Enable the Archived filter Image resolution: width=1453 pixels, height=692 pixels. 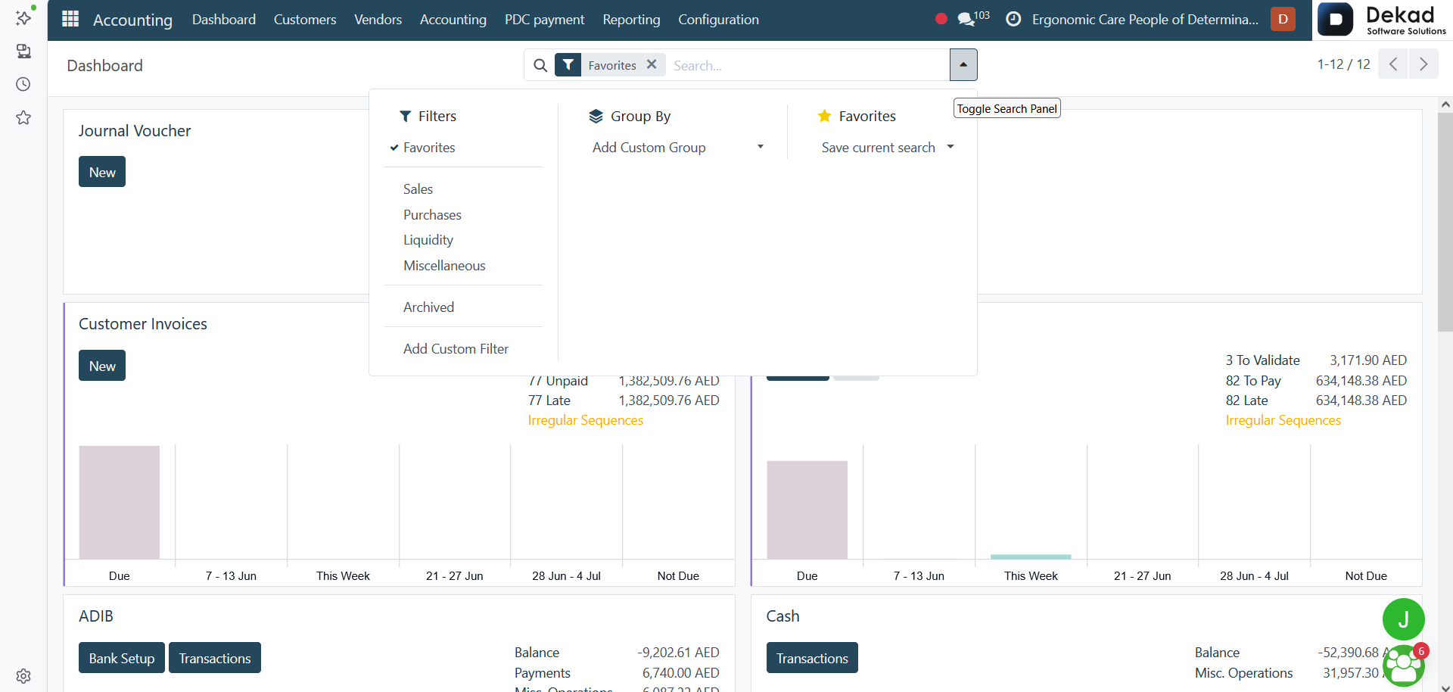coord(428,307)
